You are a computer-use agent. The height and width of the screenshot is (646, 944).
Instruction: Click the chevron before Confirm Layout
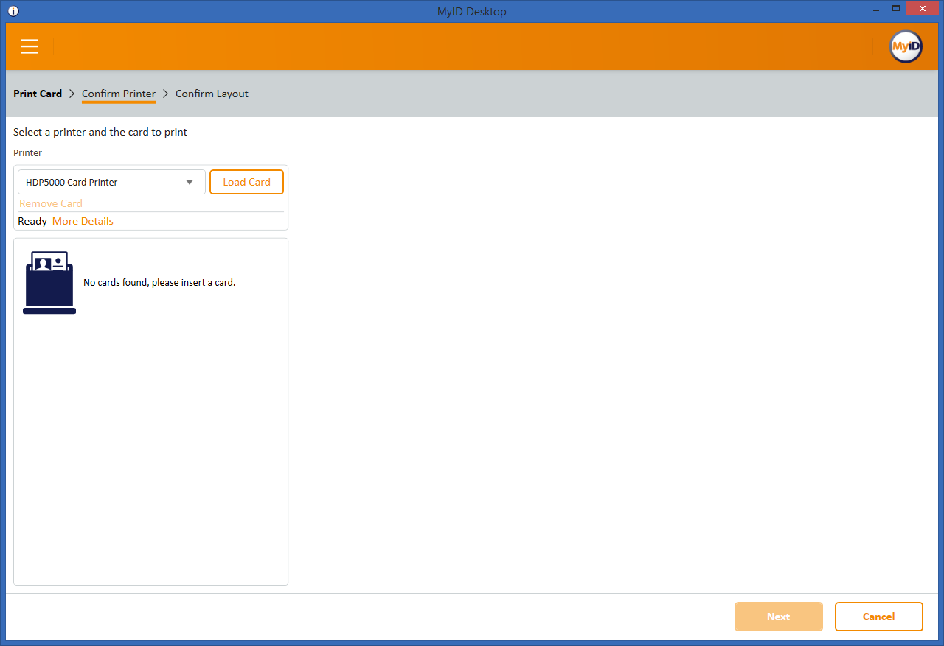[166, 94]
